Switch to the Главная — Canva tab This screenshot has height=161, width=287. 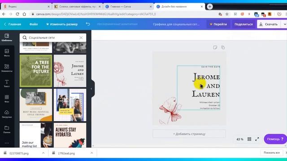click(128, 7)
